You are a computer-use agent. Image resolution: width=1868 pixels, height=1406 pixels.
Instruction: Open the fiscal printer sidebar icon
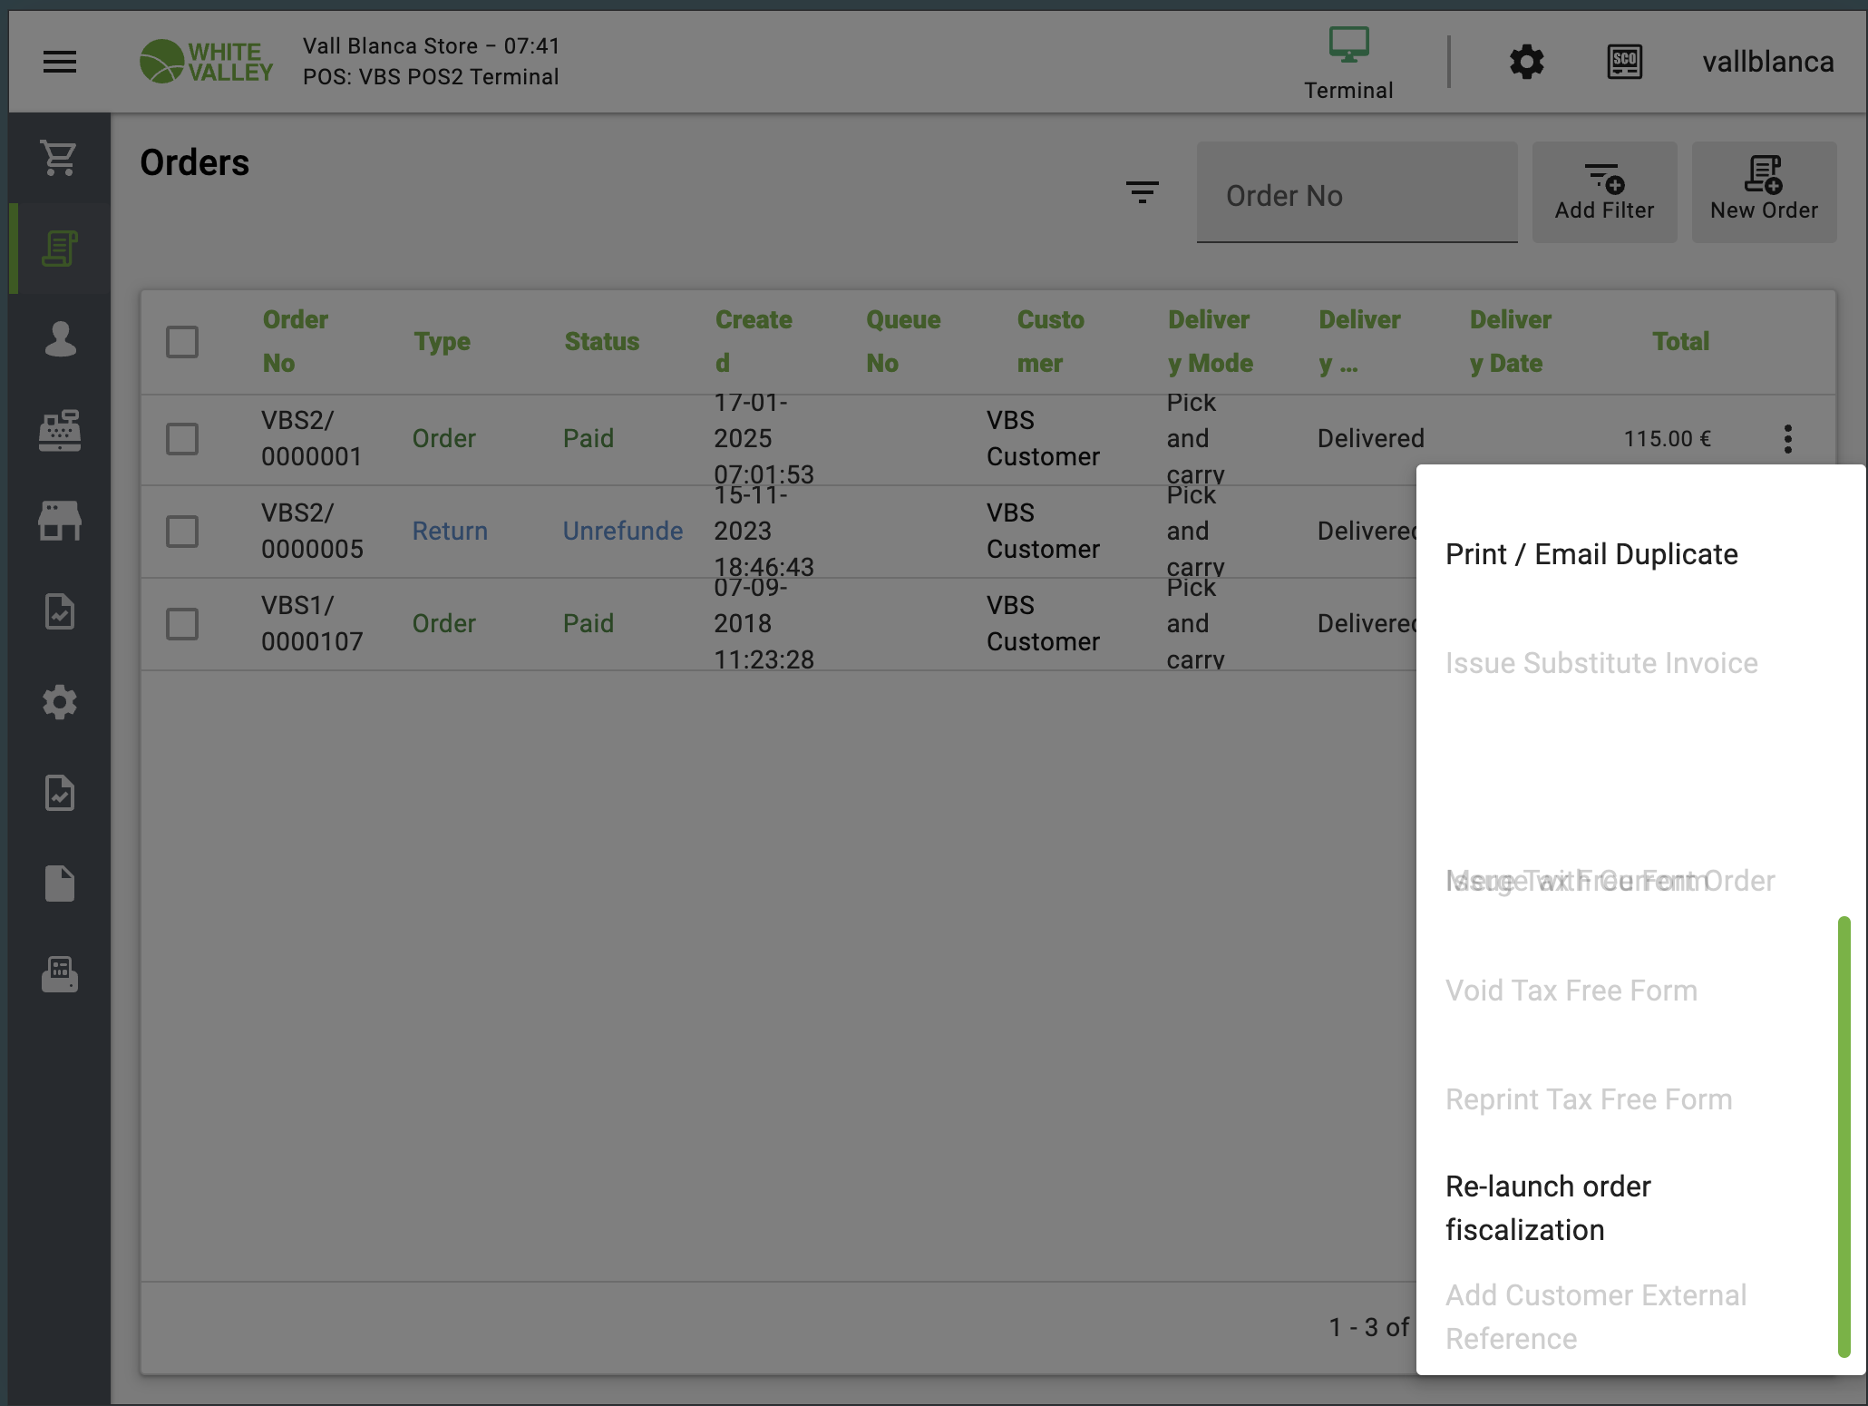coord(60,974)
